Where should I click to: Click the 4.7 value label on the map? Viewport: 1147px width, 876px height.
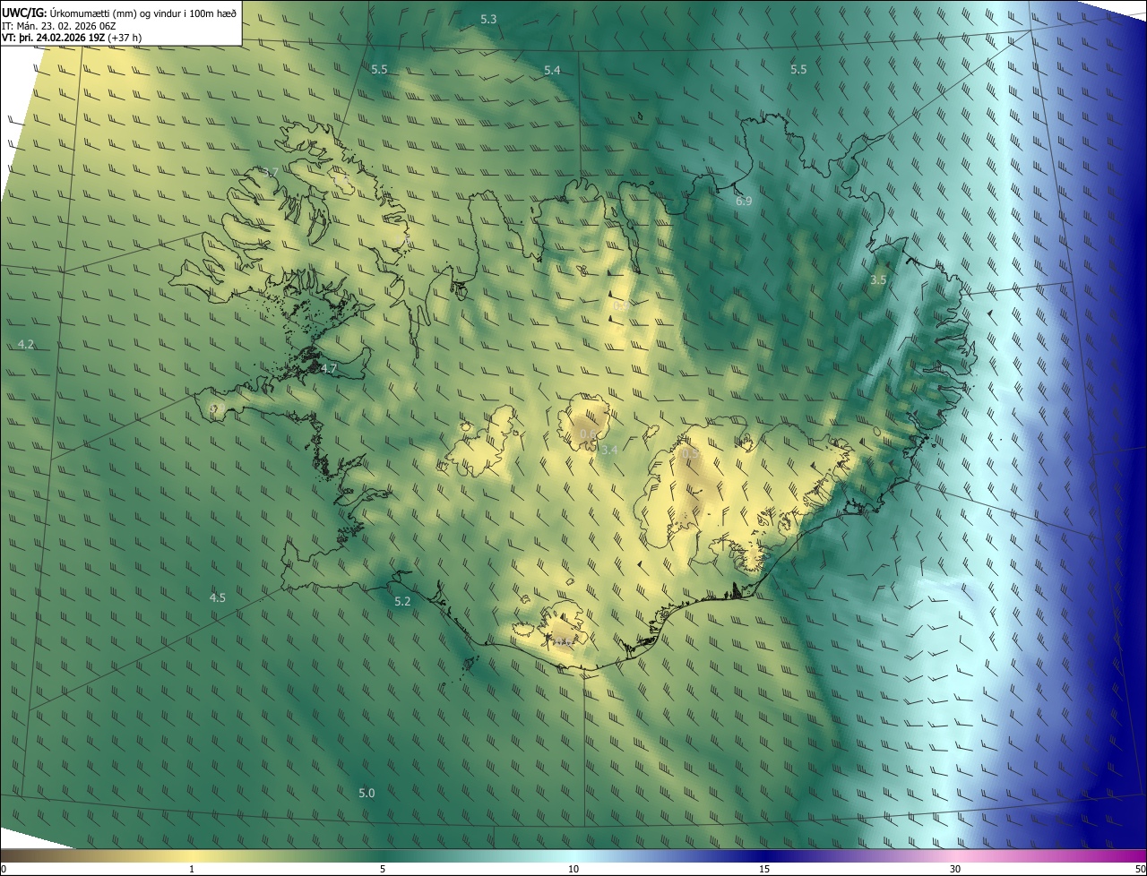[329, 369]
